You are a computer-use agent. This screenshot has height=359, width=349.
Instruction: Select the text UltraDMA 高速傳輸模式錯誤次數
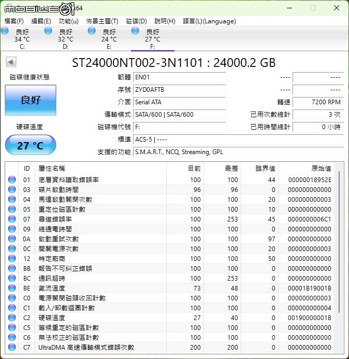86,347
